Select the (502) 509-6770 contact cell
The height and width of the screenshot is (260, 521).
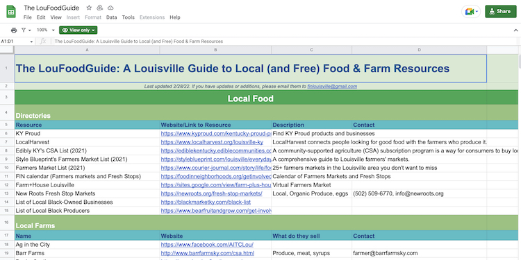point(420,193)
